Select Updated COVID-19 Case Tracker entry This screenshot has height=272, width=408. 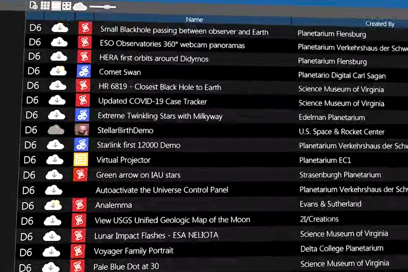click(x=152, y=101)
